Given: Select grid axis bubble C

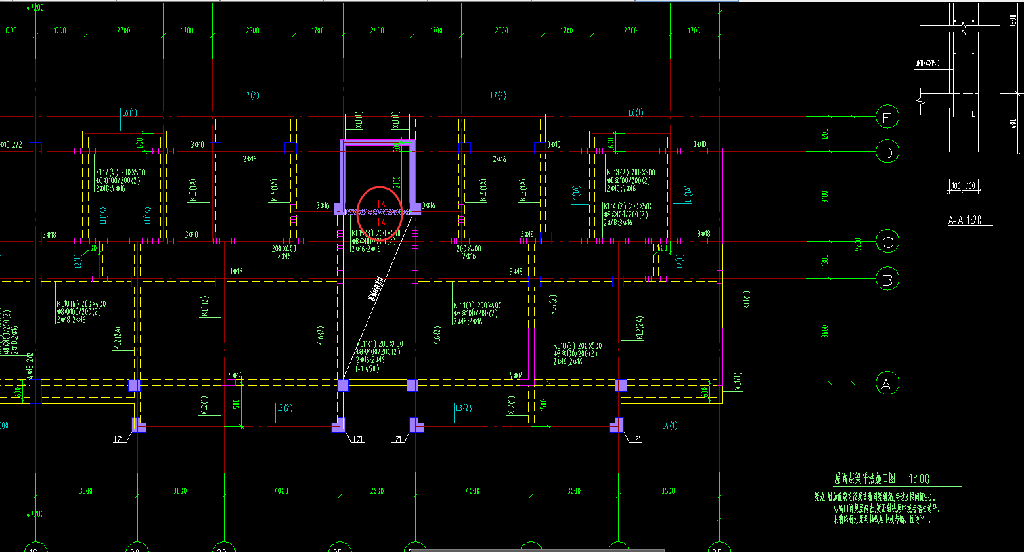Looking at the screenshot, I should tap(887, 242).
